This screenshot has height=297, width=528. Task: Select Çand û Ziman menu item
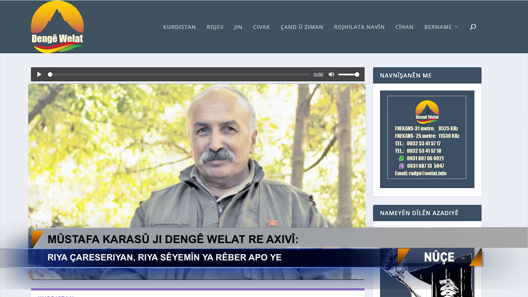tap(302, 27)
